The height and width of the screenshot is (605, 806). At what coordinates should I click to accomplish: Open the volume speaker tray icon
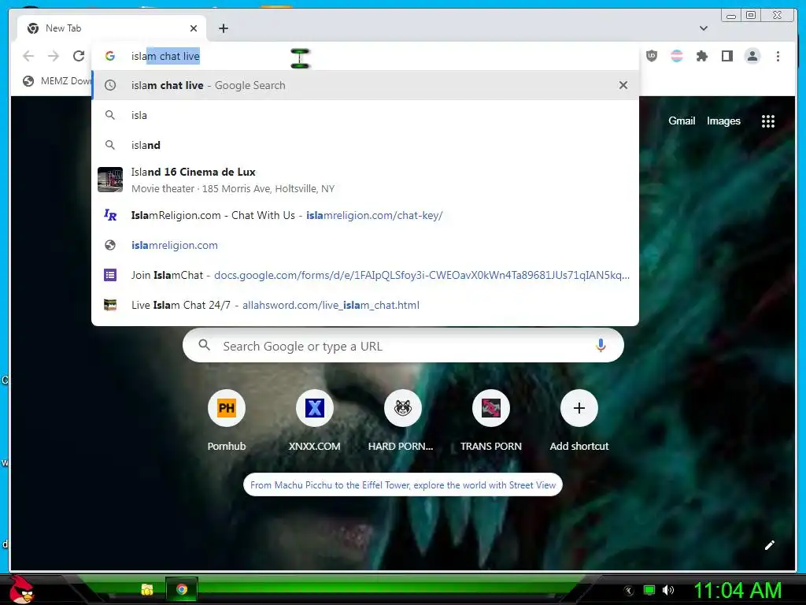point(668,590)
